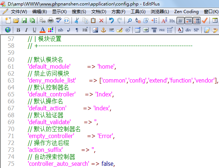Insert comment tag (pencil icon)
The width and height of the screenshot is (219, 168).
click(120, 30)
